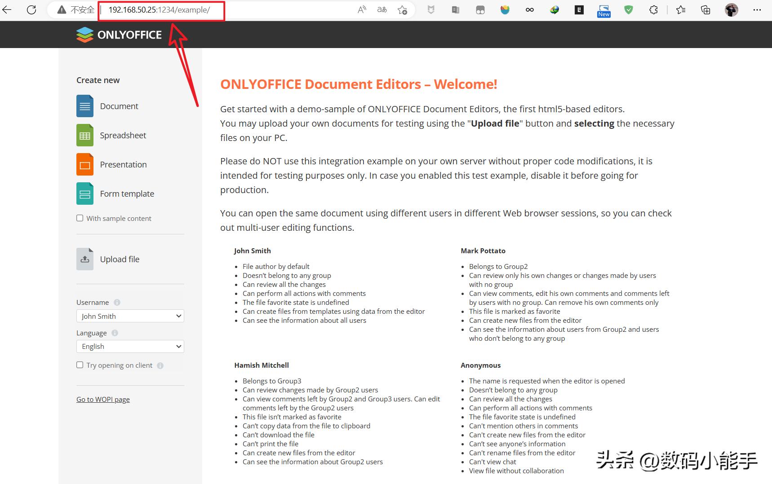This screenshot has width=772, height=484.
Task: Open the browser settings ellipsis menu
Action: (757, 10)
